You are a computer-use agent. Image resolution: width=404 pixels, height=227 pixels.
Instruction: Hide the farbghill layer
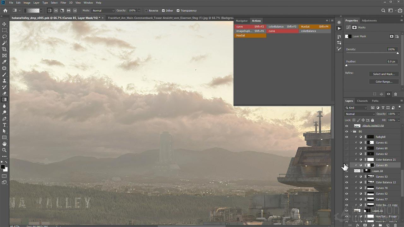tap(347, 137)
